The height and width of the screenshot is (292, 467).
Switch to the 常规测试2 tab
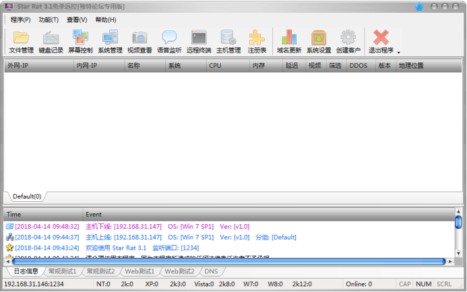pos(100,271)
